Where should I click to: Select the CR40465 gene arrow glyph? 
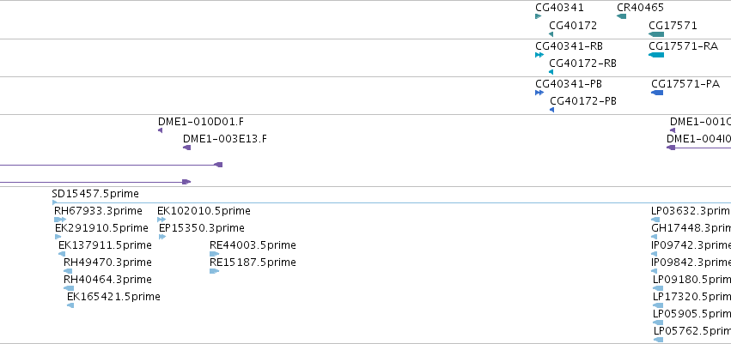point(621,16)
